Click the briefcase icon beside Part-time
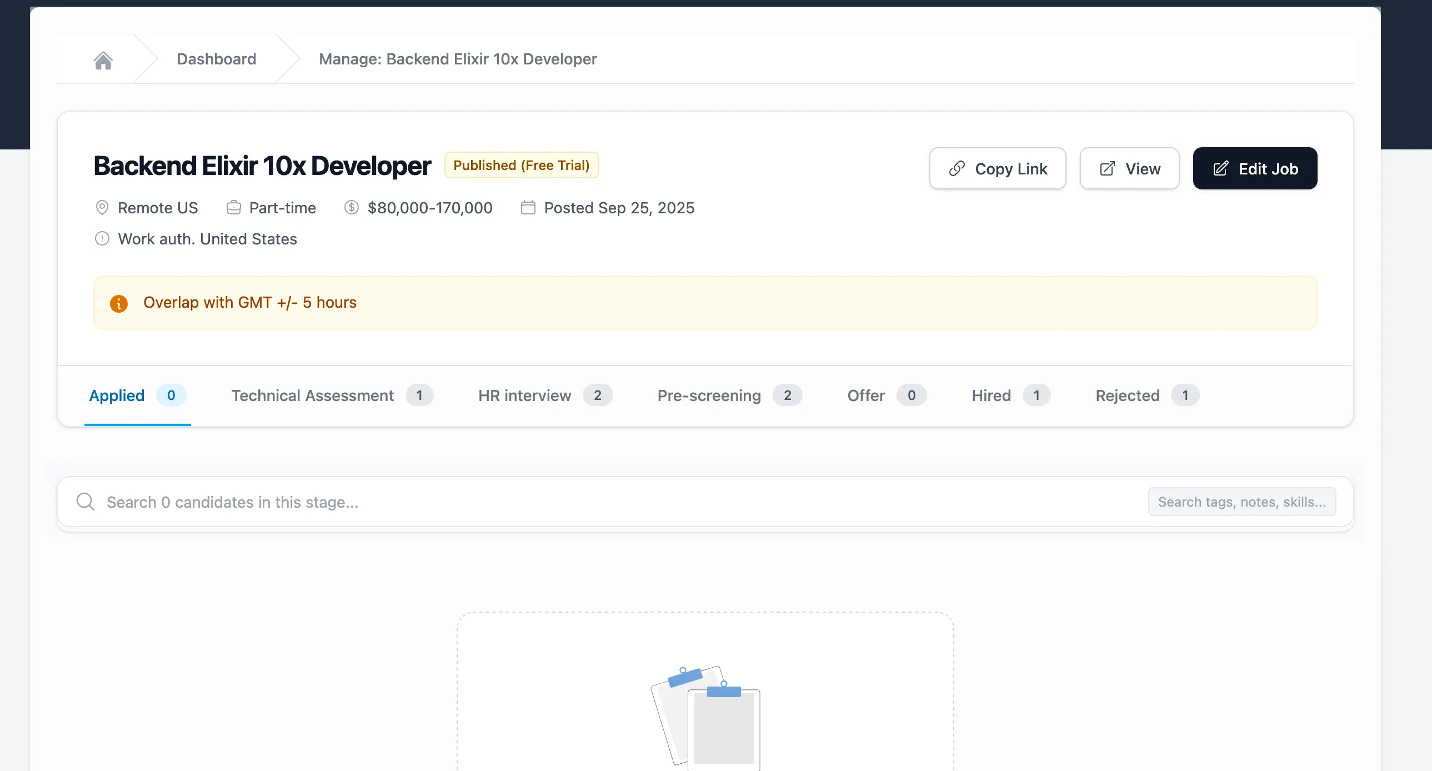The width and height of the screenshot is (1432, 771). click(x=234, y=207)
